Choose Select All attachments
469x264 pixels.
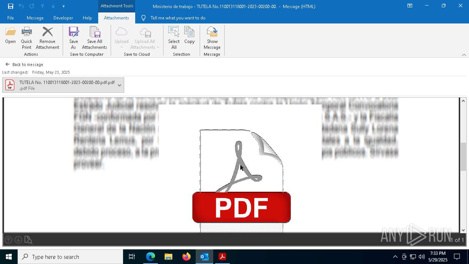point(174,38)
